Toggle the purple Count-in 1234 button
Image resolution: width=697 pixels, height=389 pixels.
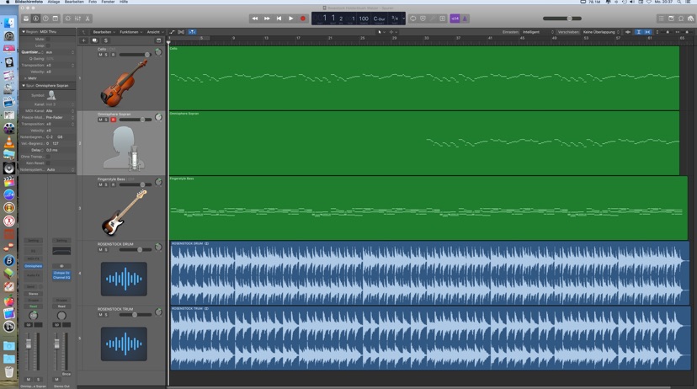coord(455,19)
